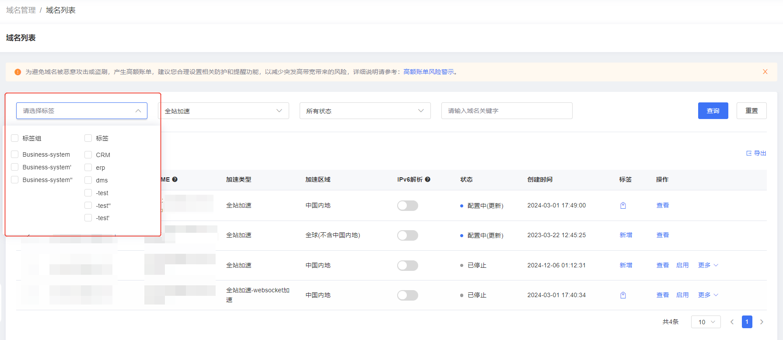Click 查看 in 2024-03-01 17:40:34 row
The image size is (783, 340).
(663, 295)
